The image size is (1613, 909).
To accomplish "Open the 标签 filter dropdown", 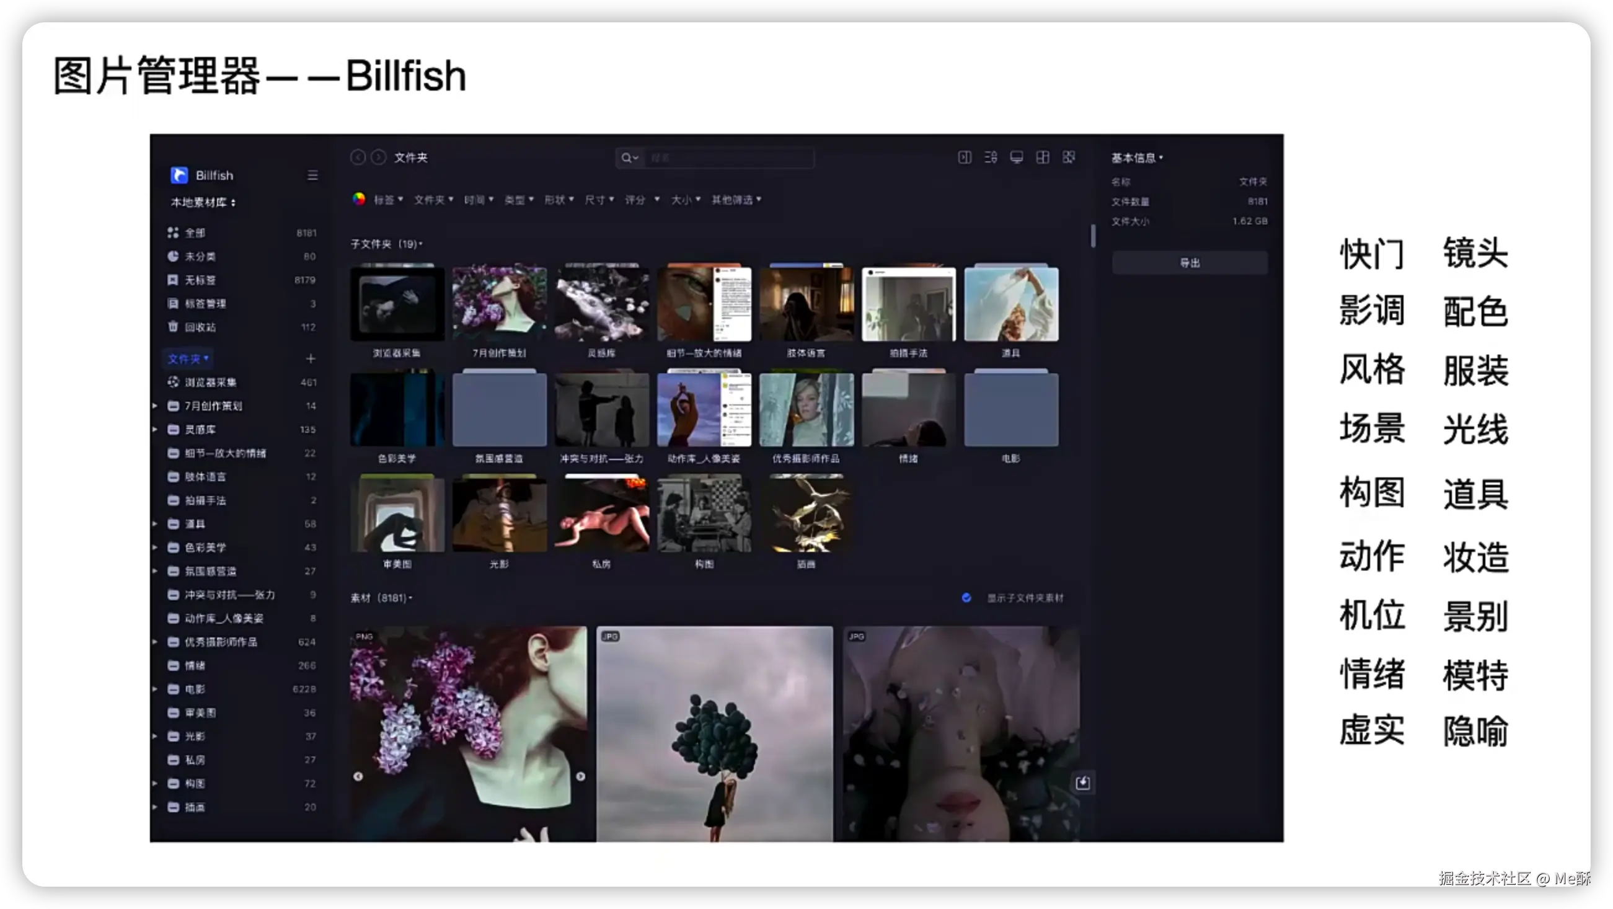I will pos(388,200).
